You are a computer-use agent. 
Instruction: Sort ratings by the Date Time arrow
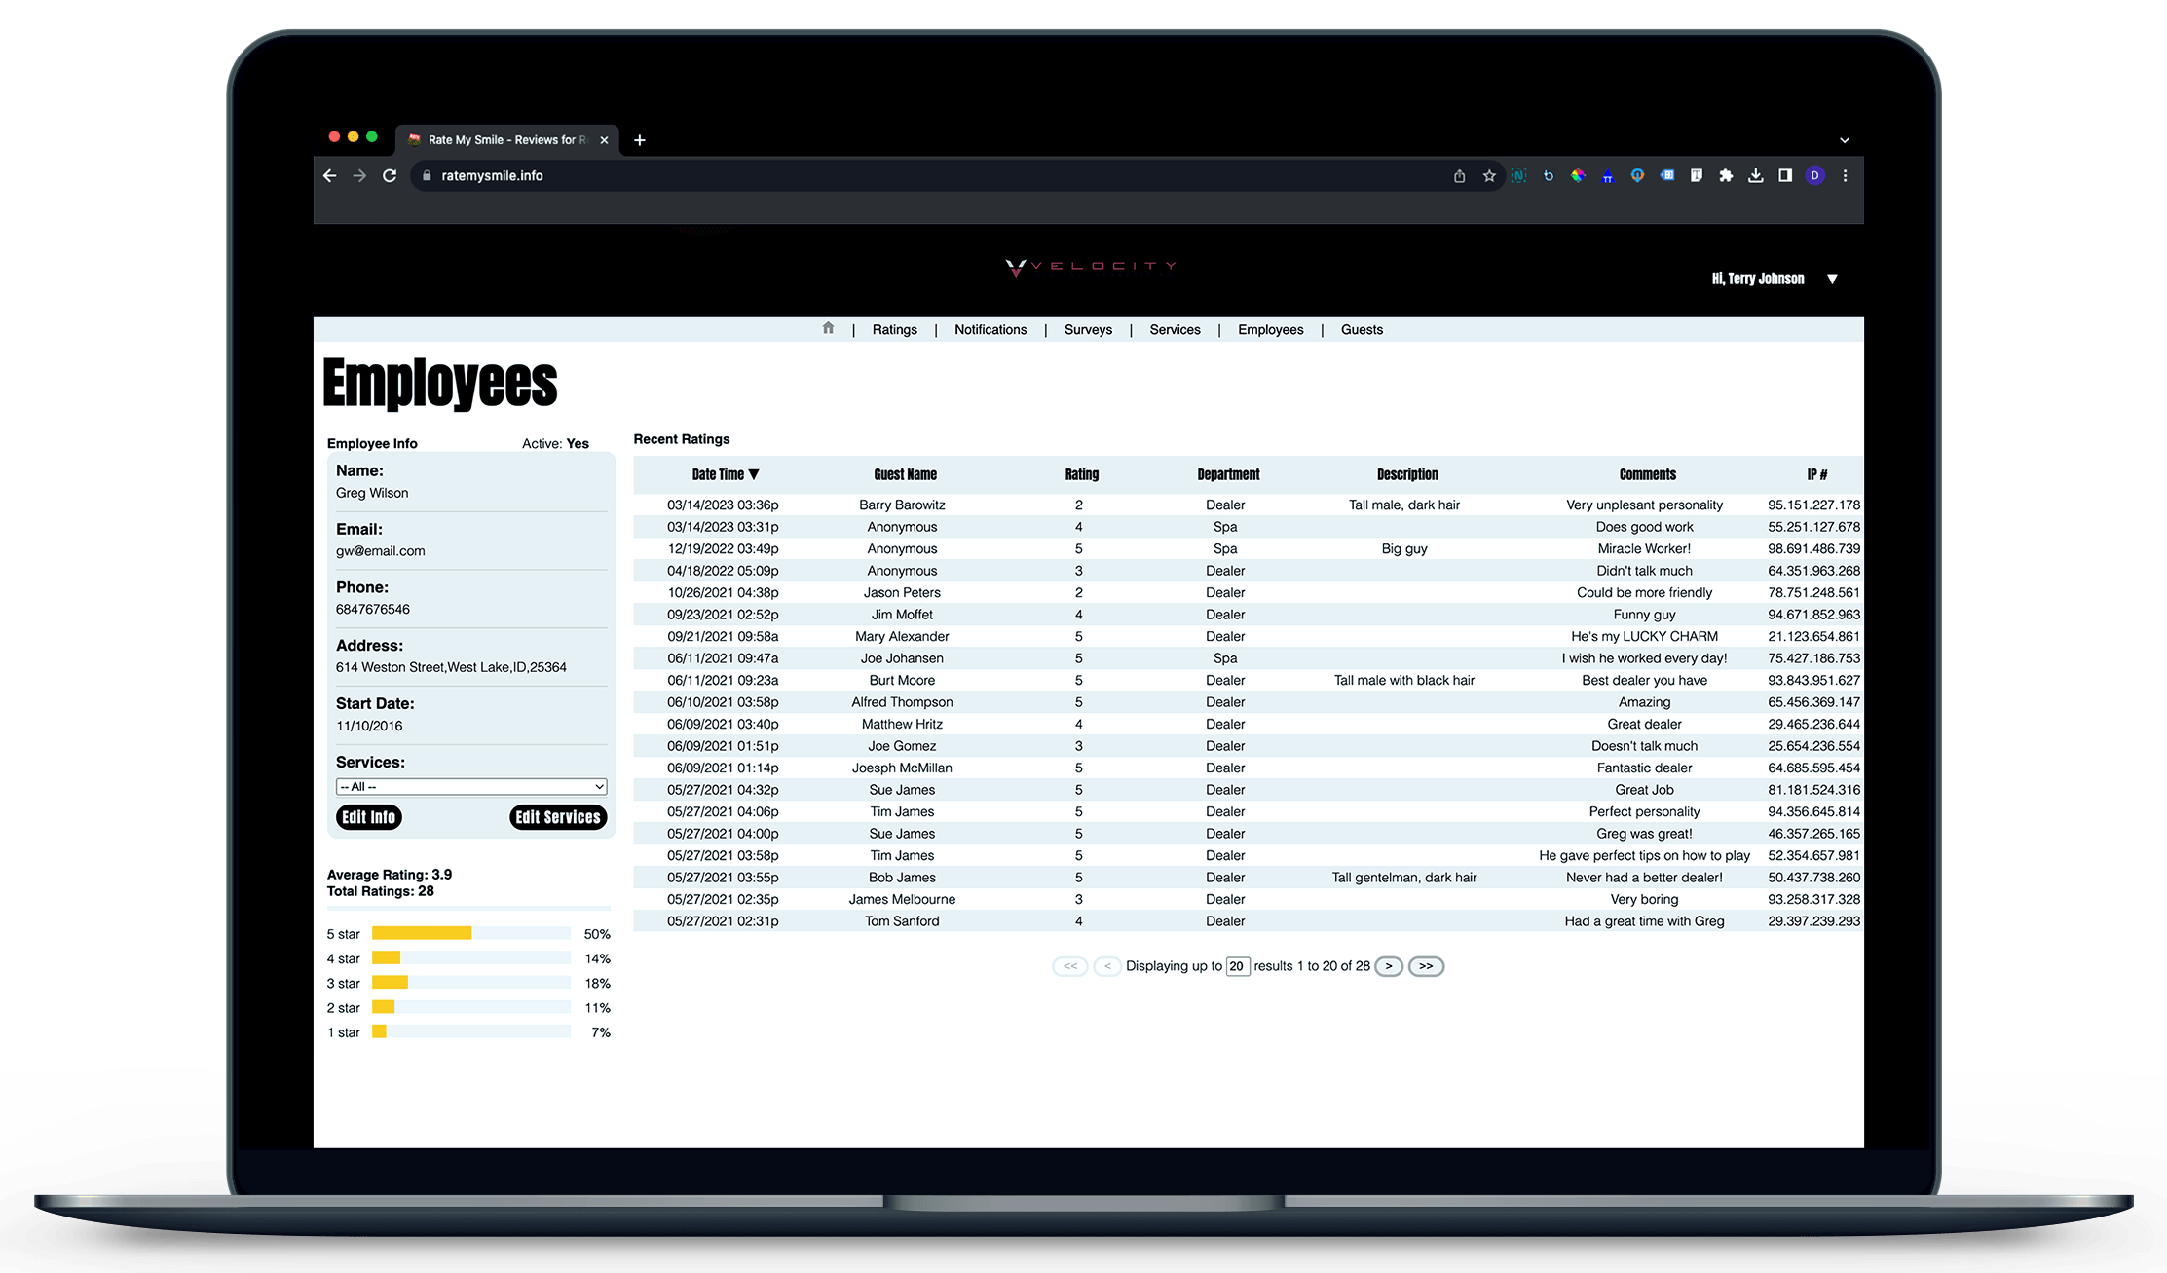click(x=755, y=474)
